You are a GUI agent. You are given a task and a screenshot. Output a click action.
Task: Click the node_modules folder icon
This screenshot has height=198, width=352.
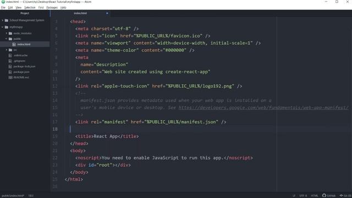click(x=10, y=34)
